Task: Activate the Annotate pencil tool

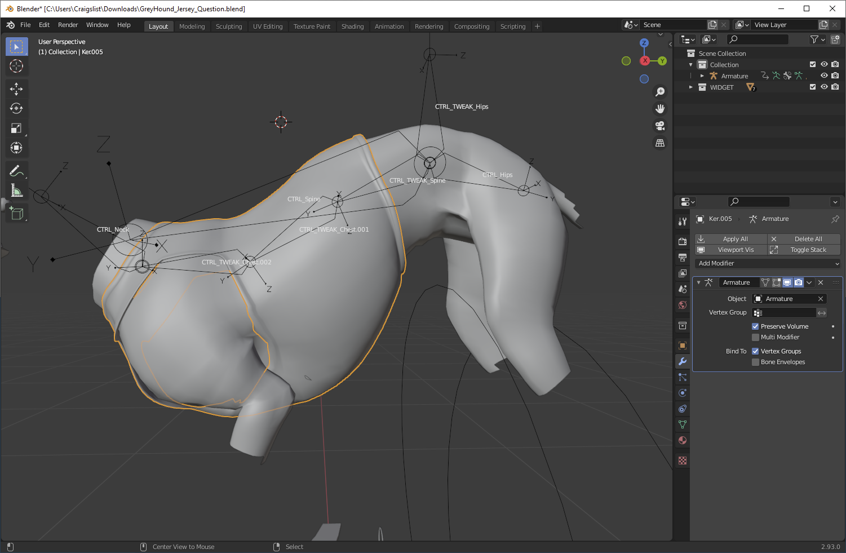Action: click(16, 171)
